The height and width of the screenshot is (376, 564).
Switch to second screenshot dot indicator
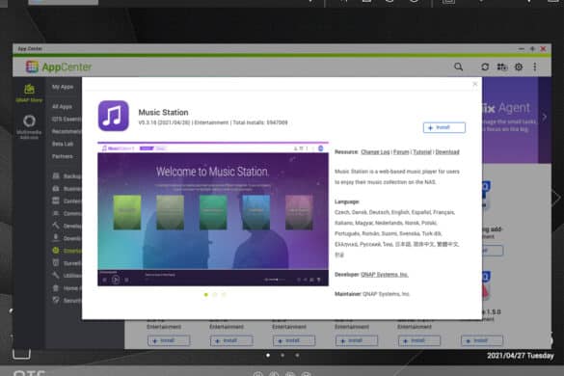click(x=215, y=294)
